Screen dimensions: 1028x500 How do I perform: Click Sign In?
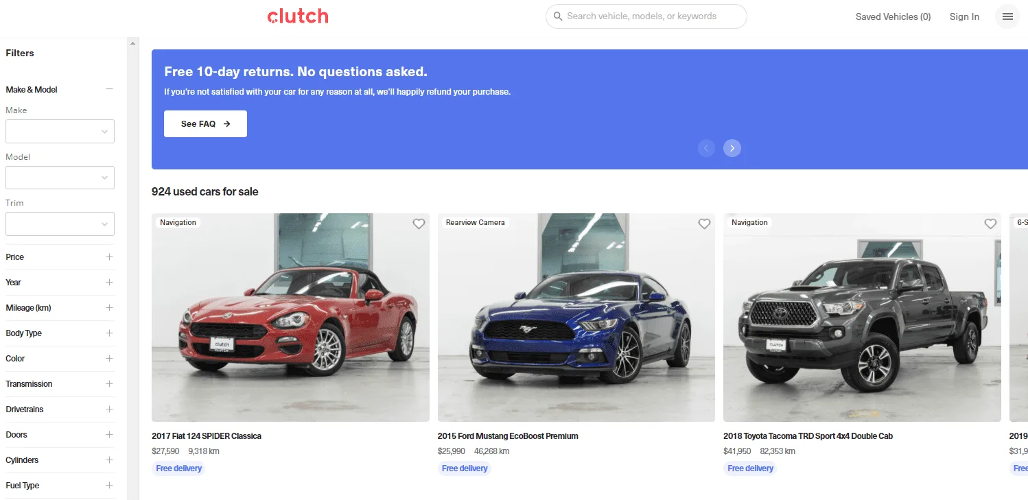click(x=964, y=16)
